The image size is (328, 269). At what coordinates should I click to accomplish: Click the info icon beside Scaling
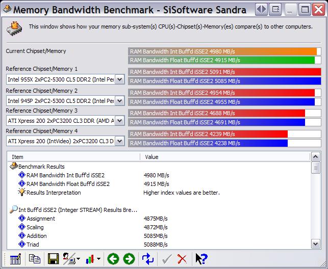pyautogui.click(x=22, y=227)
